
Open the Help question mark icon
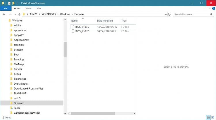[x=214, y=8]
